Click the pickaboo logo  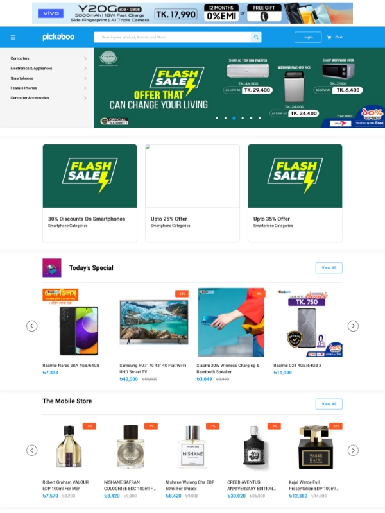click(x=58, y=37)
